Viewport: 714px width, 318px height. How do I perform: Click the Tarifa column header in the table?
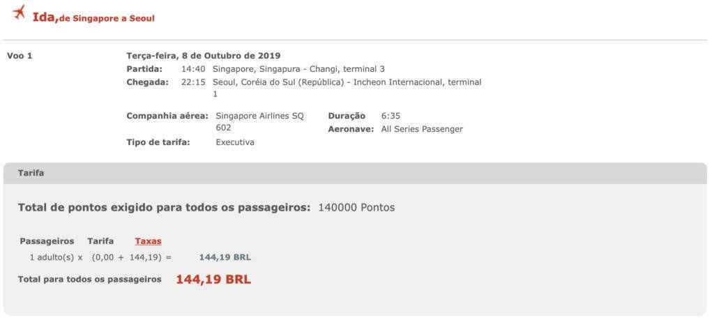pyautogui.click(x=100, y=241)
